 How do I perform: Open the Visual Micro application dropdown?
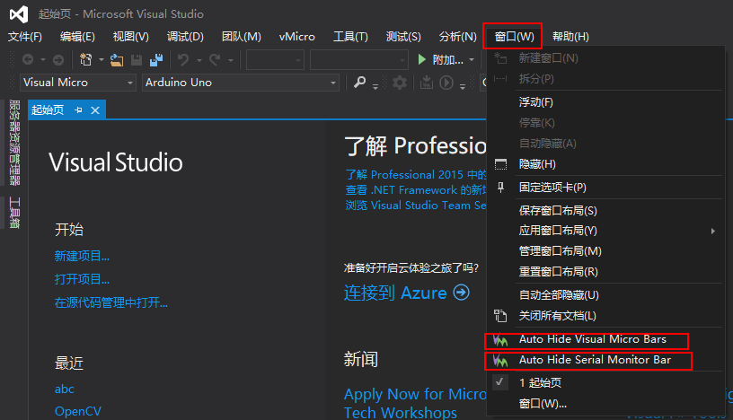tap(130, 83)
